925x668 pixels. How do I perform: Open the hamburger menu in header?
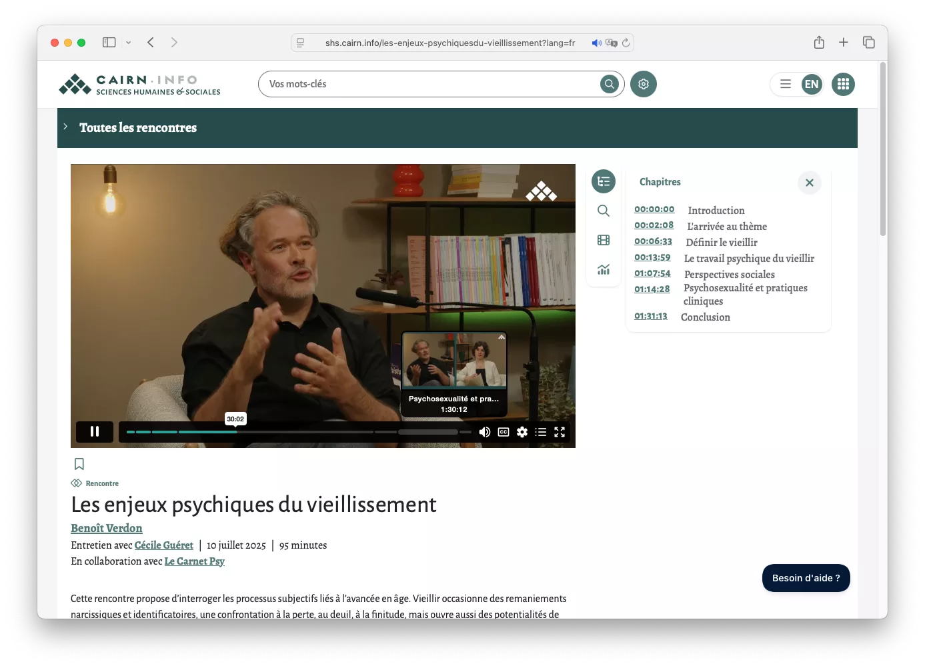pos(786,84)
